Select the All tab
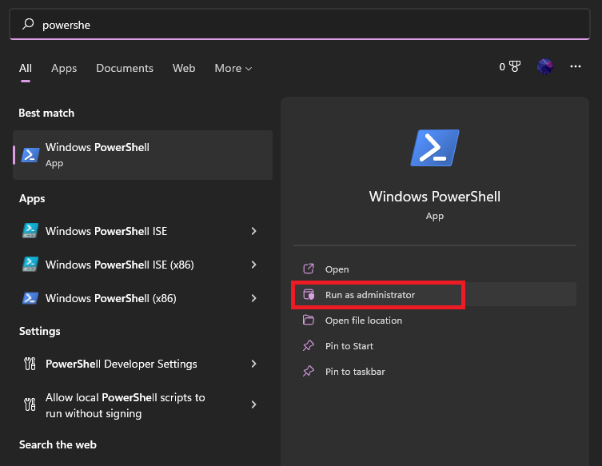This screenshot has height=466, width=602. click(26, 68)
